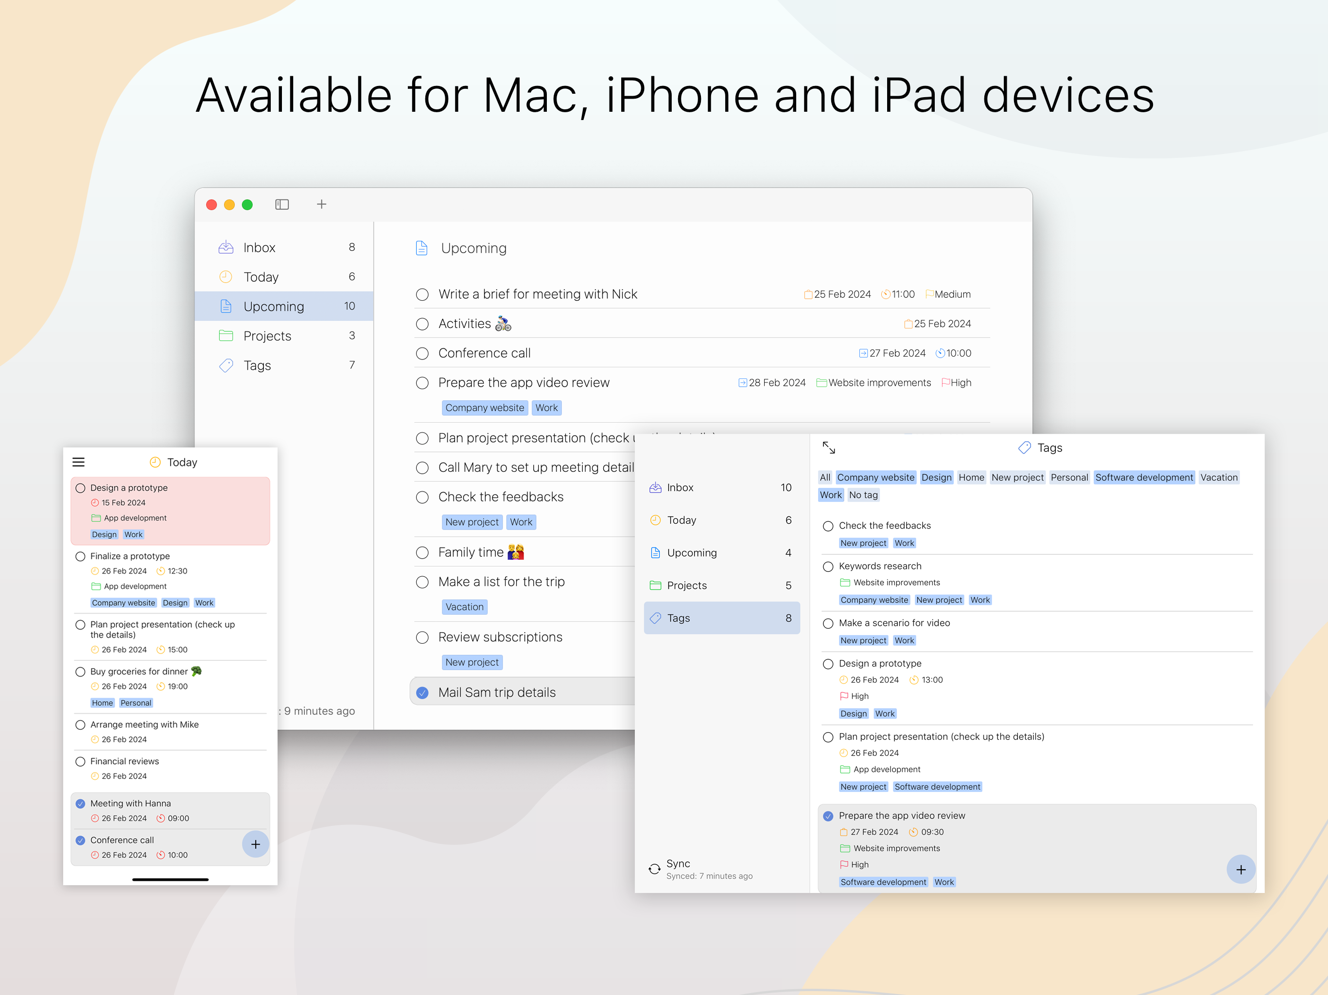Click 'Website improvements' project folder icon in Upcoming
The image size is (1328, 995).
pos(821,383)
